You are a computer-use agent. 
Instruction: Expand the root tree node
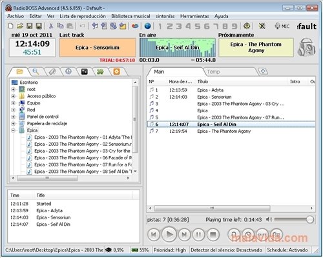(13, 89)
